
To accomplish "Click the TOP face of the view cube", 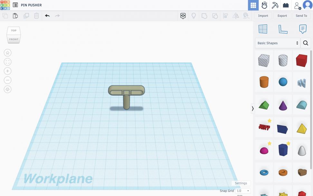I will click(x=14, y=31).
